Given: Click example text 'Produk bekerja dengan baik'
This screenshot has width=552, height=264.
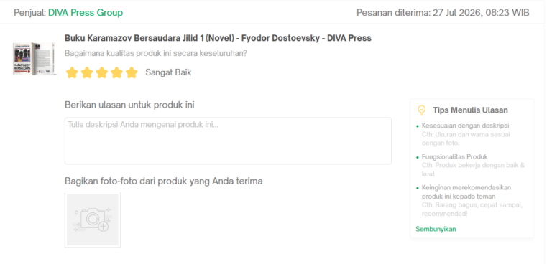Looking at the screenshot, I should tap(473, 170).
